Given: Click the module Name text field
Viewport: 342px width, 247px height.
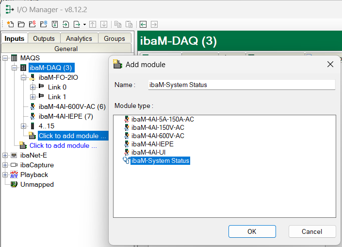Looking at the screenshot, I should click(x=242, y=85).
